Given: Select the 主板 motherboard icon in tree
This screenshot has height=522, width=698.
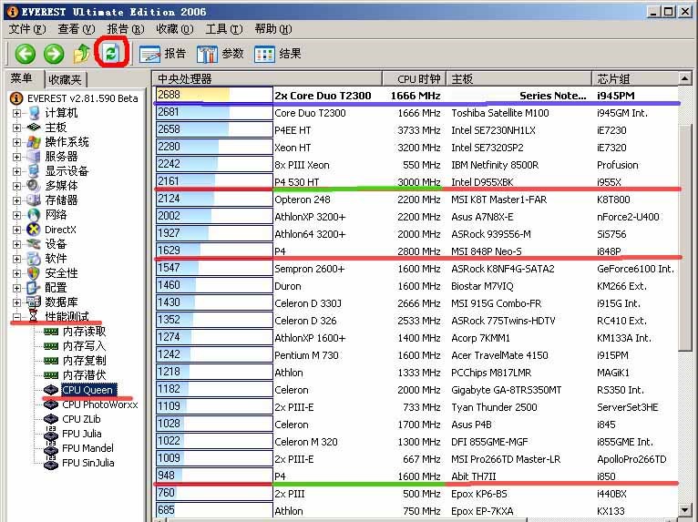Looking at the screenshot, I should coord(34,128).
